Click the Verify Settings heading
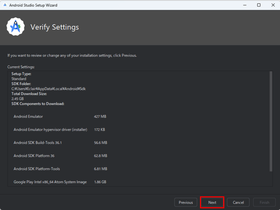 coord(55,27)
